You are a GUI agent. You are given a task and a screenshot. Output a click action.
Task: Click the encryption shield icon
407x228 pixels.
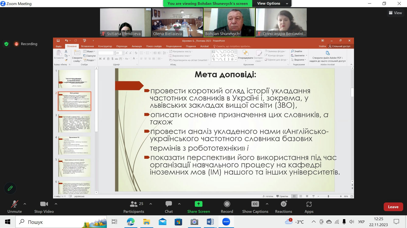[7, 44]
